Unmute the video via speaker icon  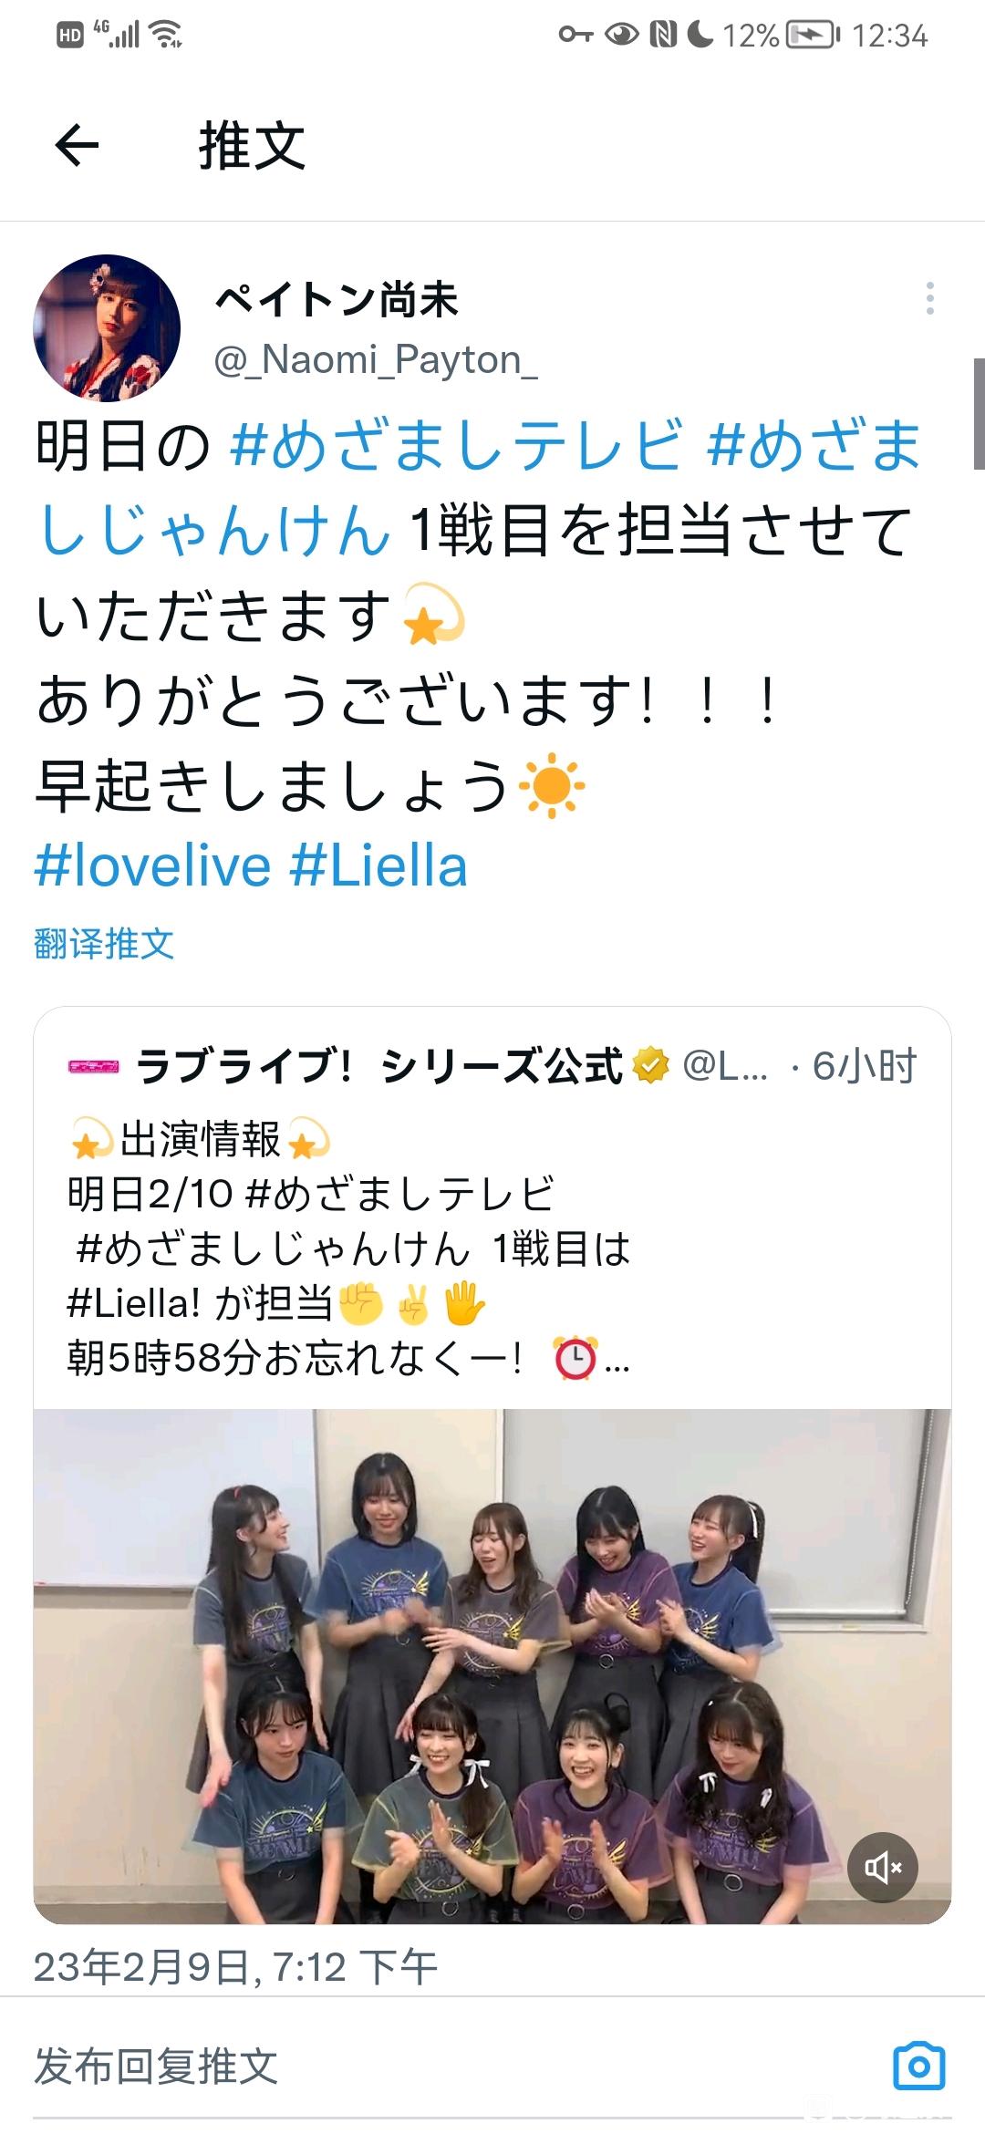click(883, 1867)
